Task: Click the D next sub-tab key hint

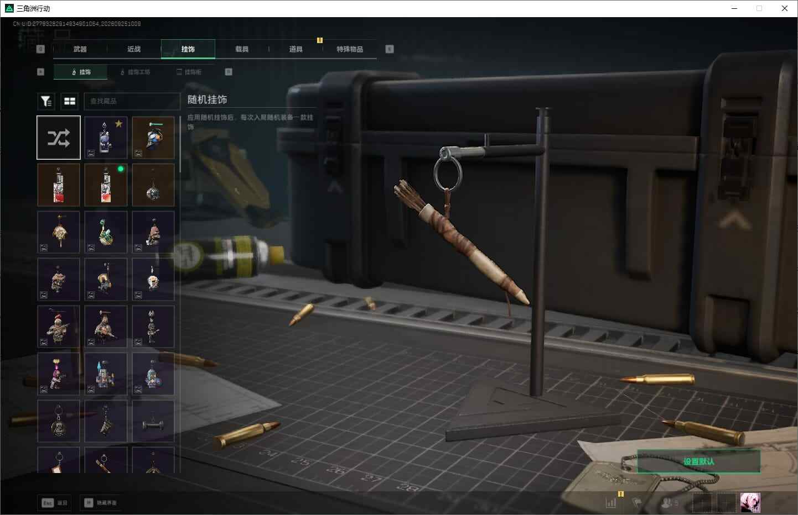Action: [229, 72]
